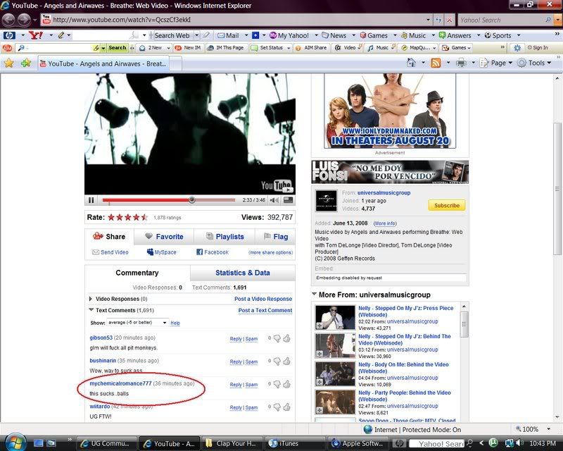The image size is (563, 451).
Task: Add to Favorites with the star-plus icon
Action: tap(26, 63)
